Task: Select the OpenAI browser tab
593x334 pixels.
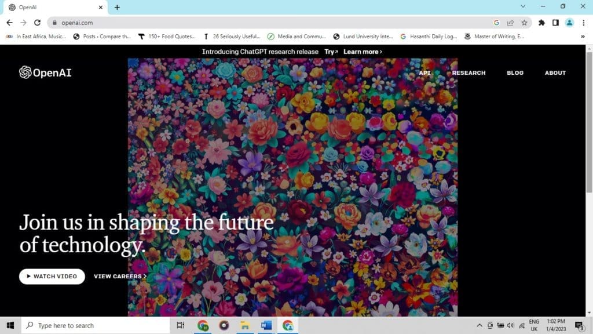Action: 55,7
